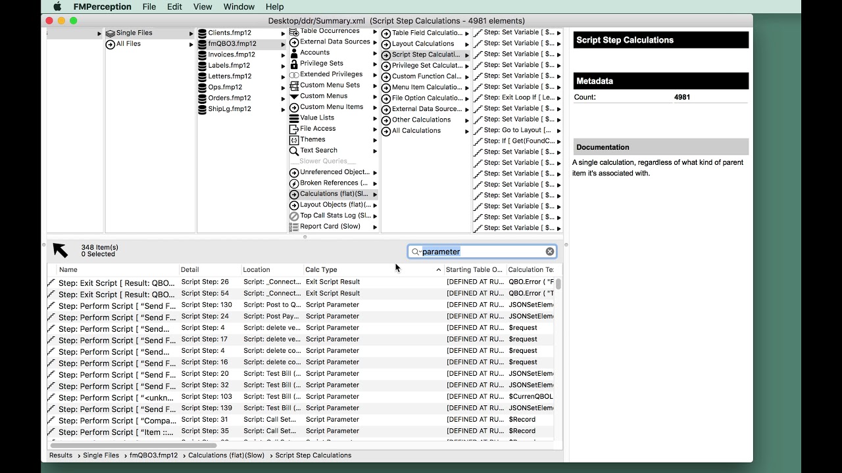This screenshot has height=473, width=842.
Task: Expand the Custom Menu Sets arrow
Action: pyautogui.click(x=375, y=85)
